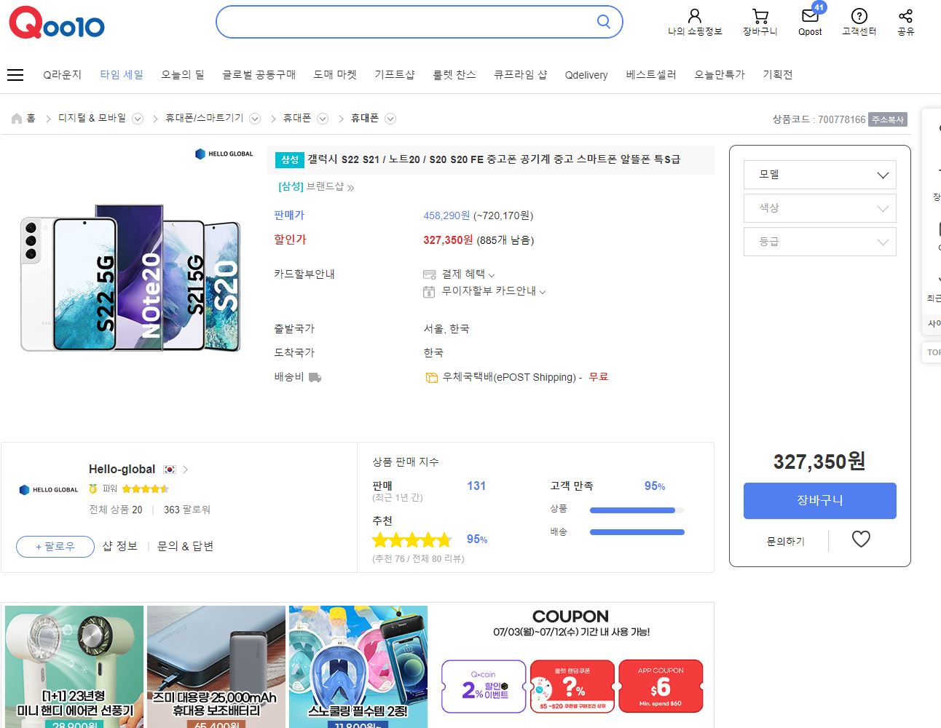Expand first 휴대폰 breadcrumb chevron
941x728 pixels.
click(323, 119)
